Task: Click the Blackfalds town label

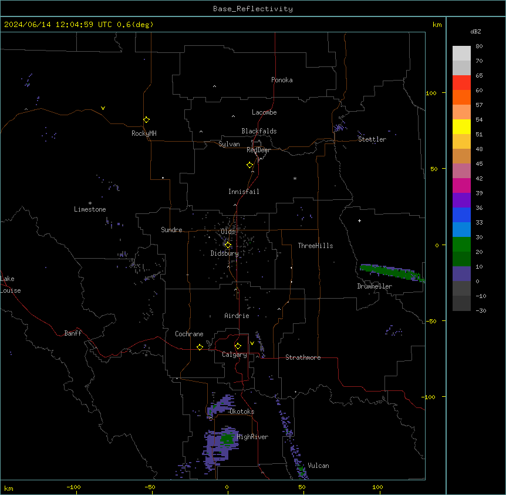Action: pos(259,131)
